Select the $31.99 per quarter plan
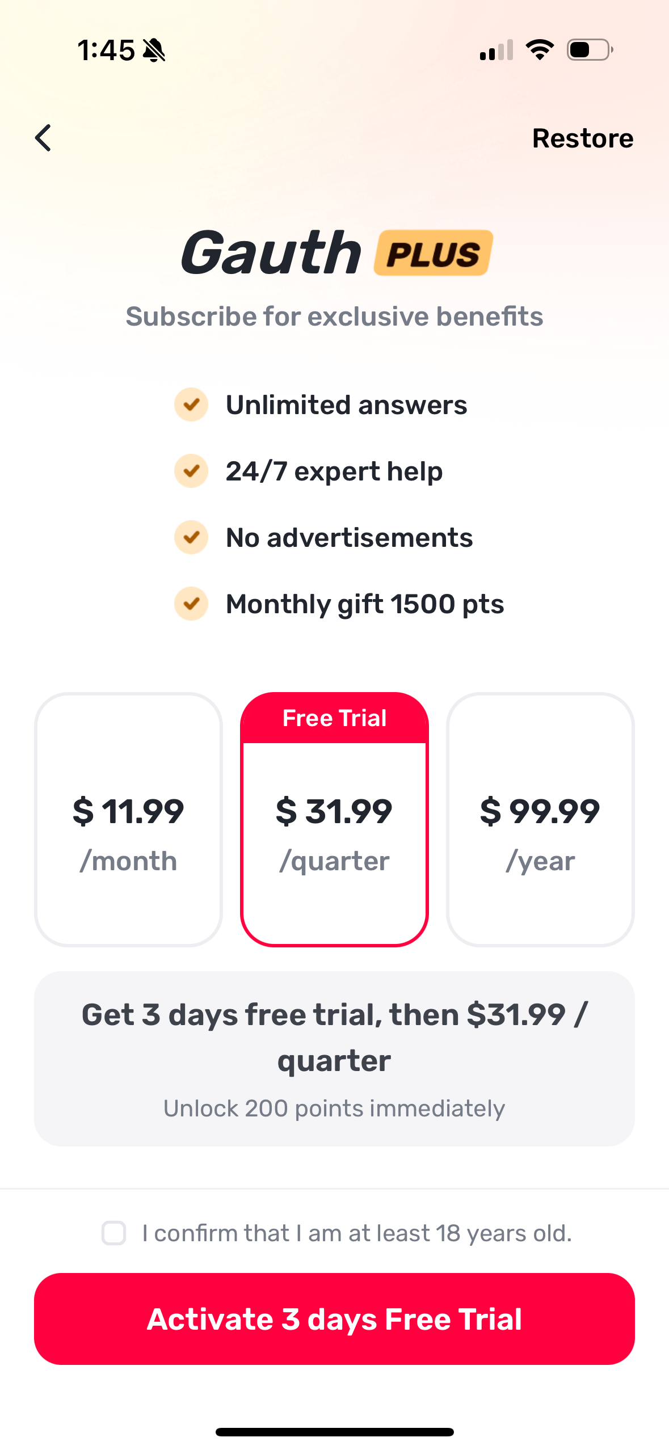The width and height of the screenshot is (669, 1450). [x=334, y=834]
